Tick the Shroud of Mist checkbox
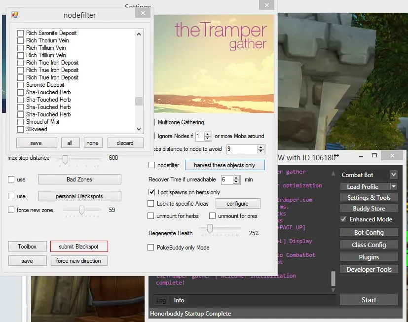408x322 pixels. [x=21, y=122]
